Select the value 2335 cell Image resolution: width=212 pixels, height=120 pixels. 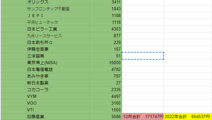click(x=106, y=90)
